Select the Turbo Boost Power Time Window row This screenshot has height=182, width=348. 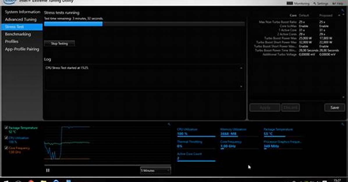tap(297, 50)
